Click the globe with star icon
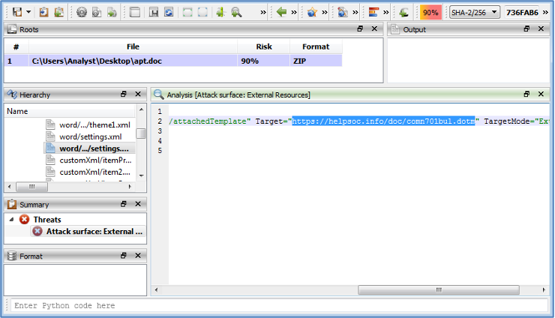Screen dimensions: 555x318 (x=312, y=13)
